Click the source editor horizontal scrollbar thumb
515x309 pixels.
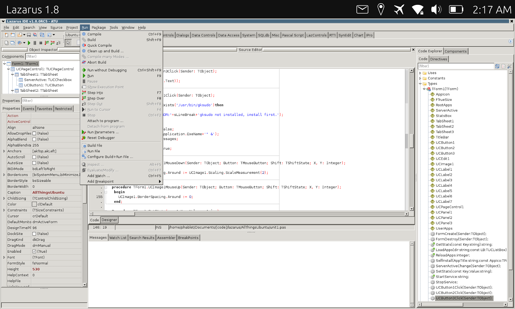click(114, 214)
